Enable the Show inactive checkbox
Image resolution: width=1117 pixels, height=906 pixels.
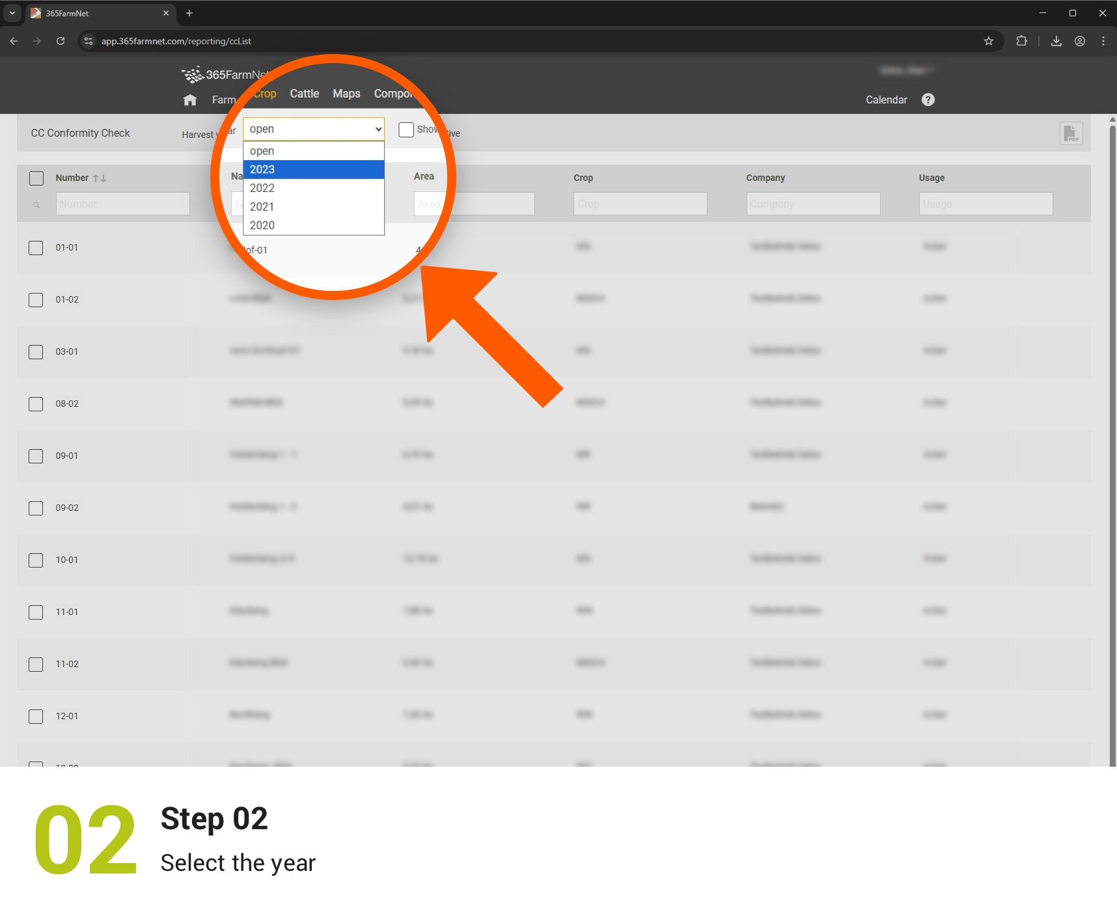click(x=406, y=130)
